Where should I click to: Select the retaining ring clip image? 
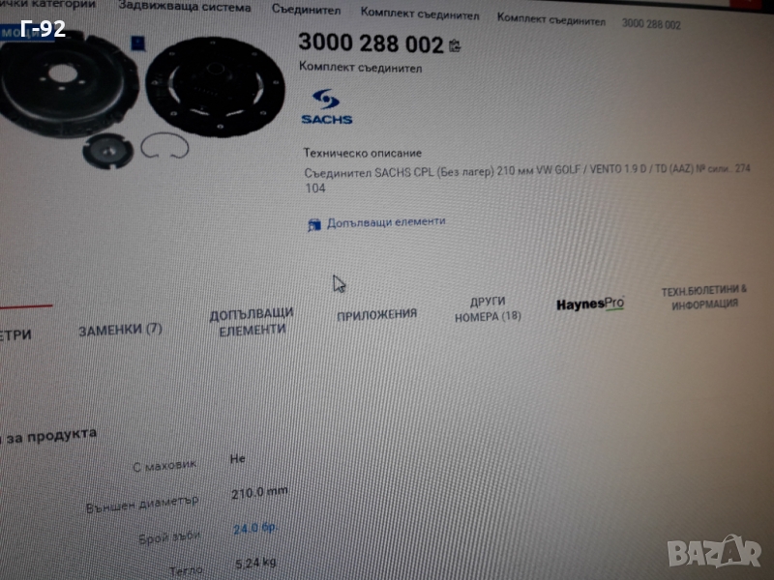click(163, 148)
